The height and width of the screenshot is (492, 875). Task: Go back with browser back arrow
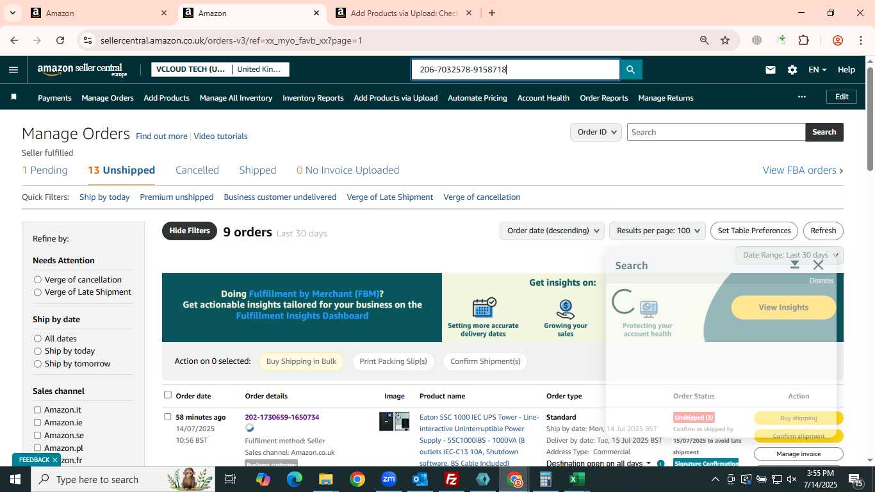[x=14, y=40]
